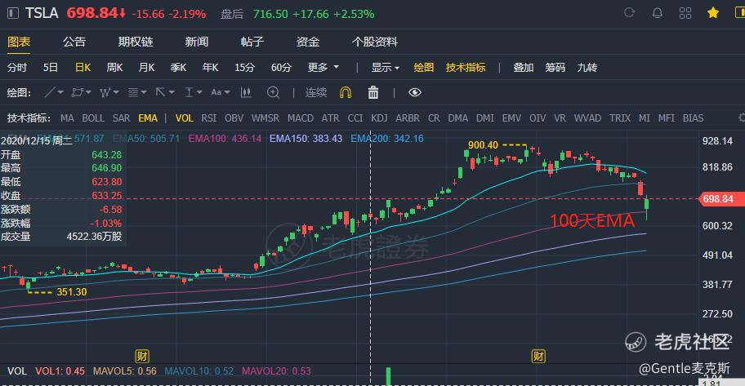
Task: Open the 帖子 tab
Action: [x=252, y=42]
